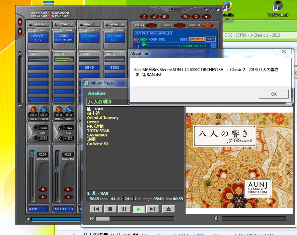Save the session with the E-MU disk icon

(x=165, y=16)
